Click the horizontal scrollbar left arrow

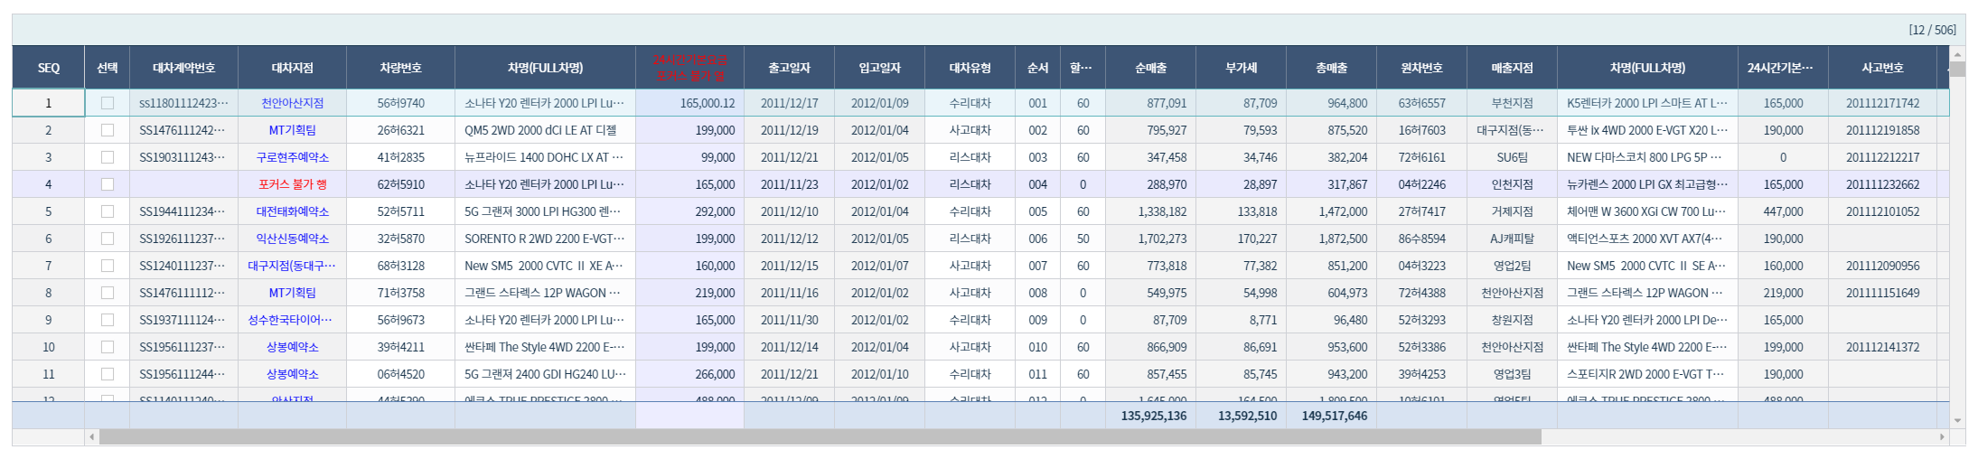pos(91,437)
